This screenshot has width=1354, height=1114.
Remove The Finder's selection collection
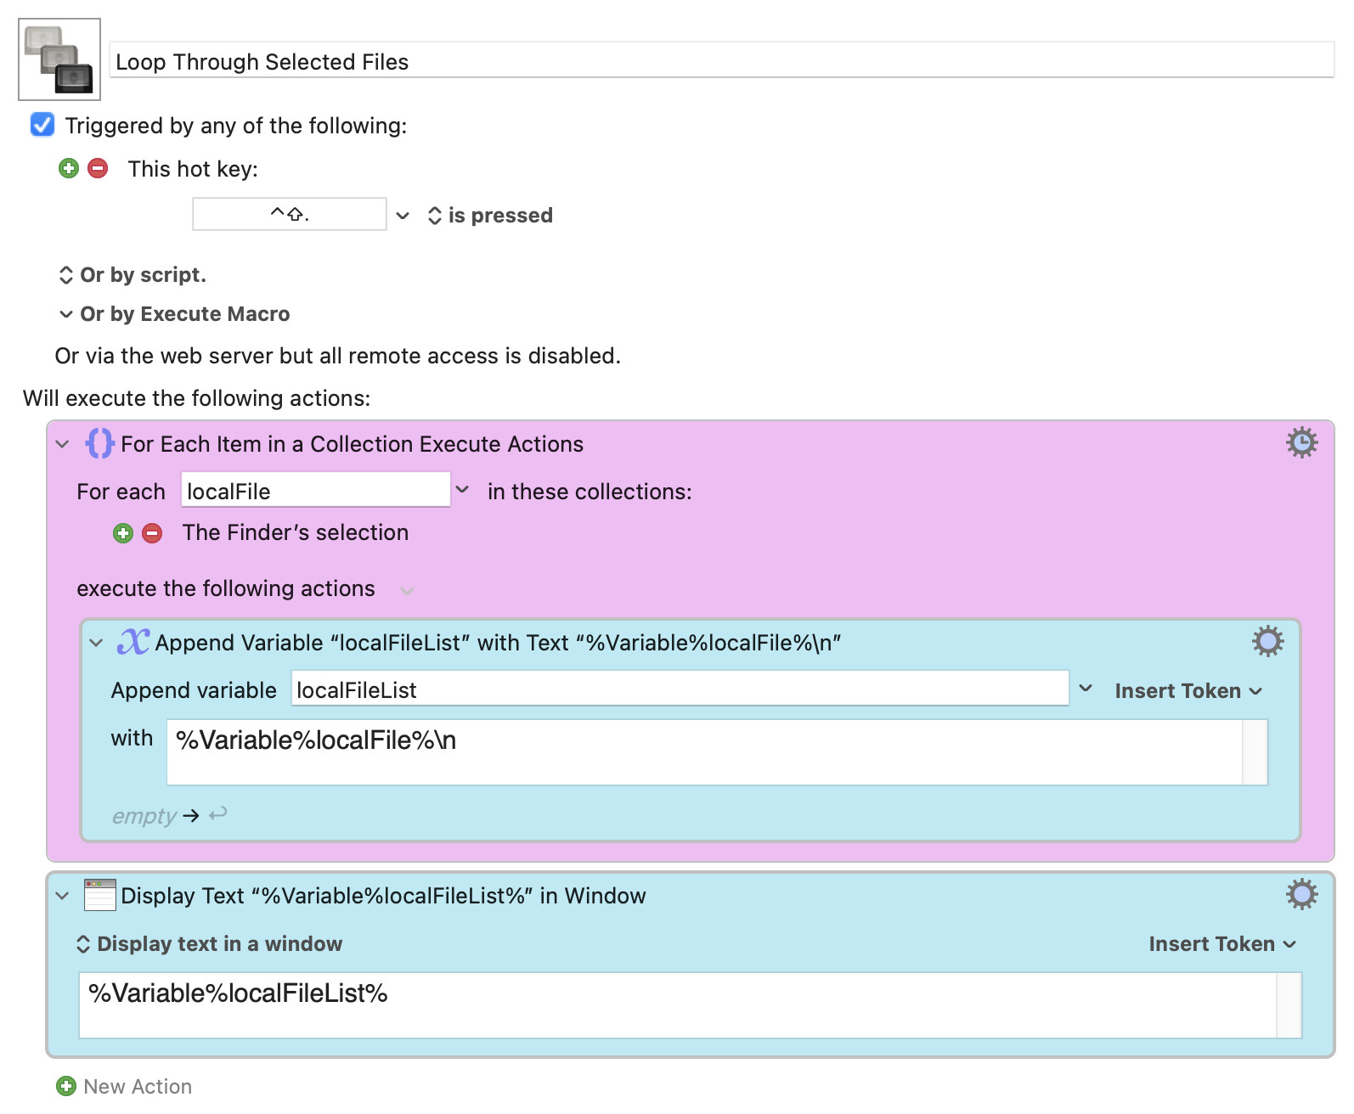(x=152, y=533)
